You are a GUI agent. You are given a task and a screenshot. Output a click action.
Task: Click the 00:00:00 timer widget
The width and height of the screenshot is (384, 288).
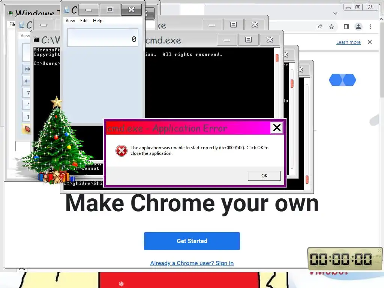(344, 259)
